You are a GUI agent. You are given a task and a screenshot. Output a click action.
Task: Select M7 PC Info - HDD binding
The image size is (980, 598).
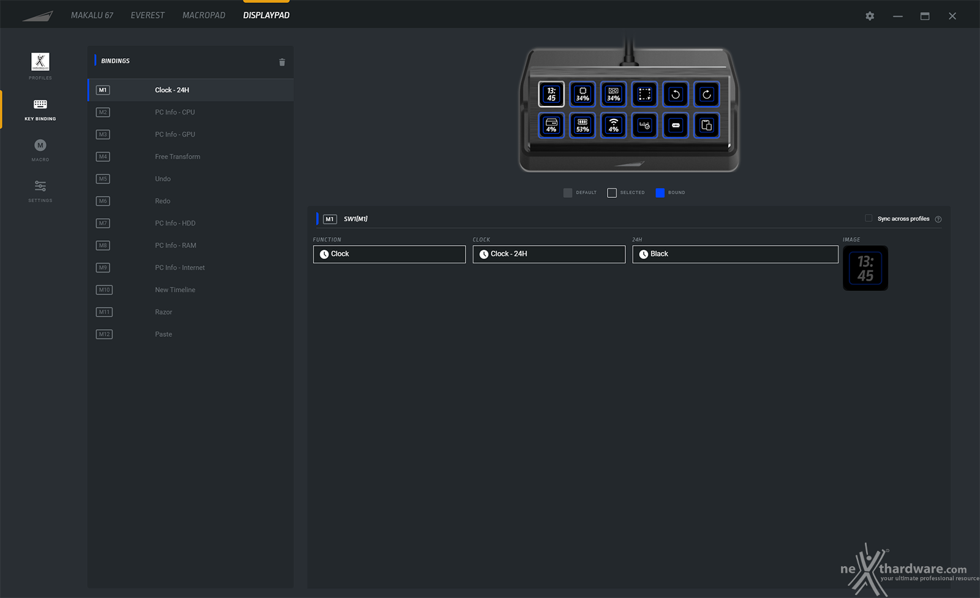[190, 223]
